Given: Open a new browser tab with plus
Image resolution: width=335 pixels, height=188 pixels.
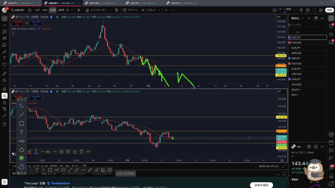Looking at the screenshot, I should [x=209, y=3].
